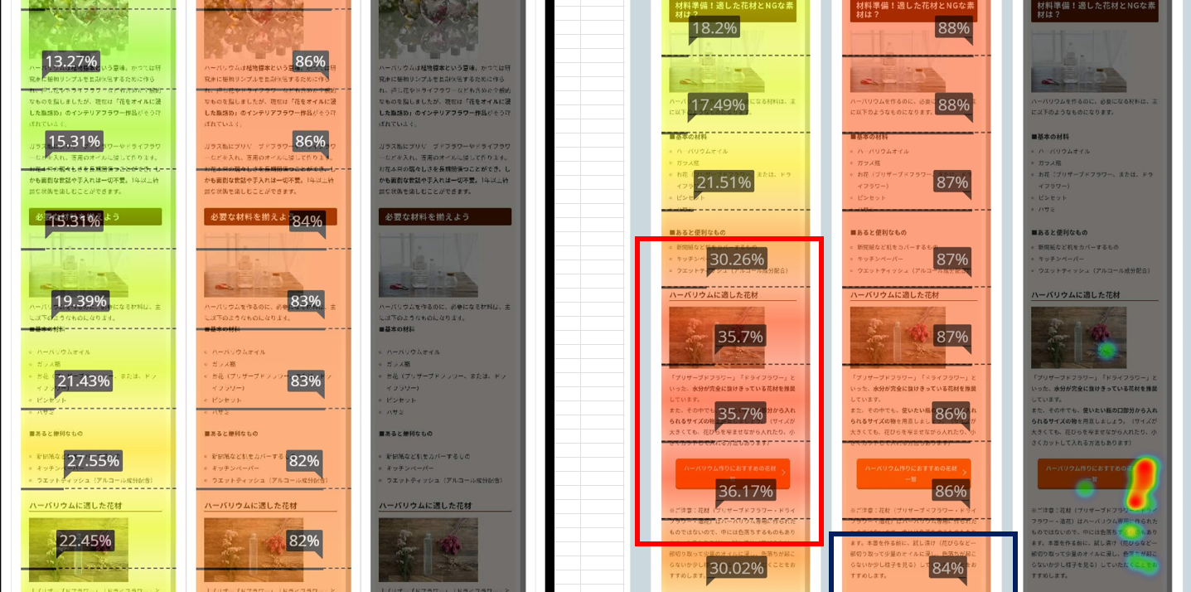Click green hotspot on rightmost flower photo
Viewport: 1191px width, 592px height.
[x=1106, y=351]
